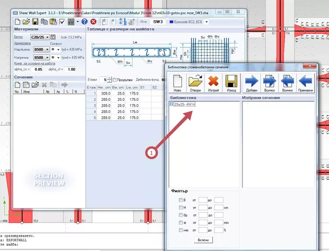Click the alpha_cc 0.85 input field
This screenshot has width=329, height=251.
37,70
